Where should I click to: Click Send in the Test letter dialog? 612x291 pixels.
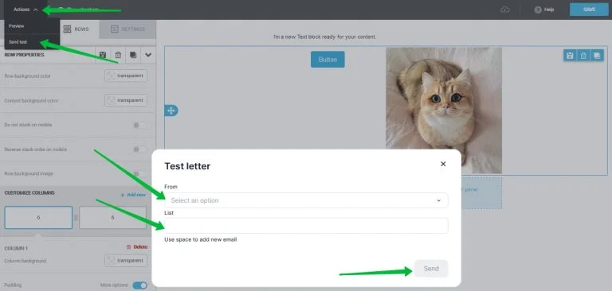pos(431,269)
